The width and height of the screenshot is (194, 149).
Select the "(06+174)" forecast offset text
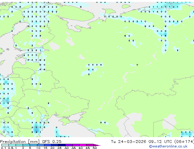(184, 141)
